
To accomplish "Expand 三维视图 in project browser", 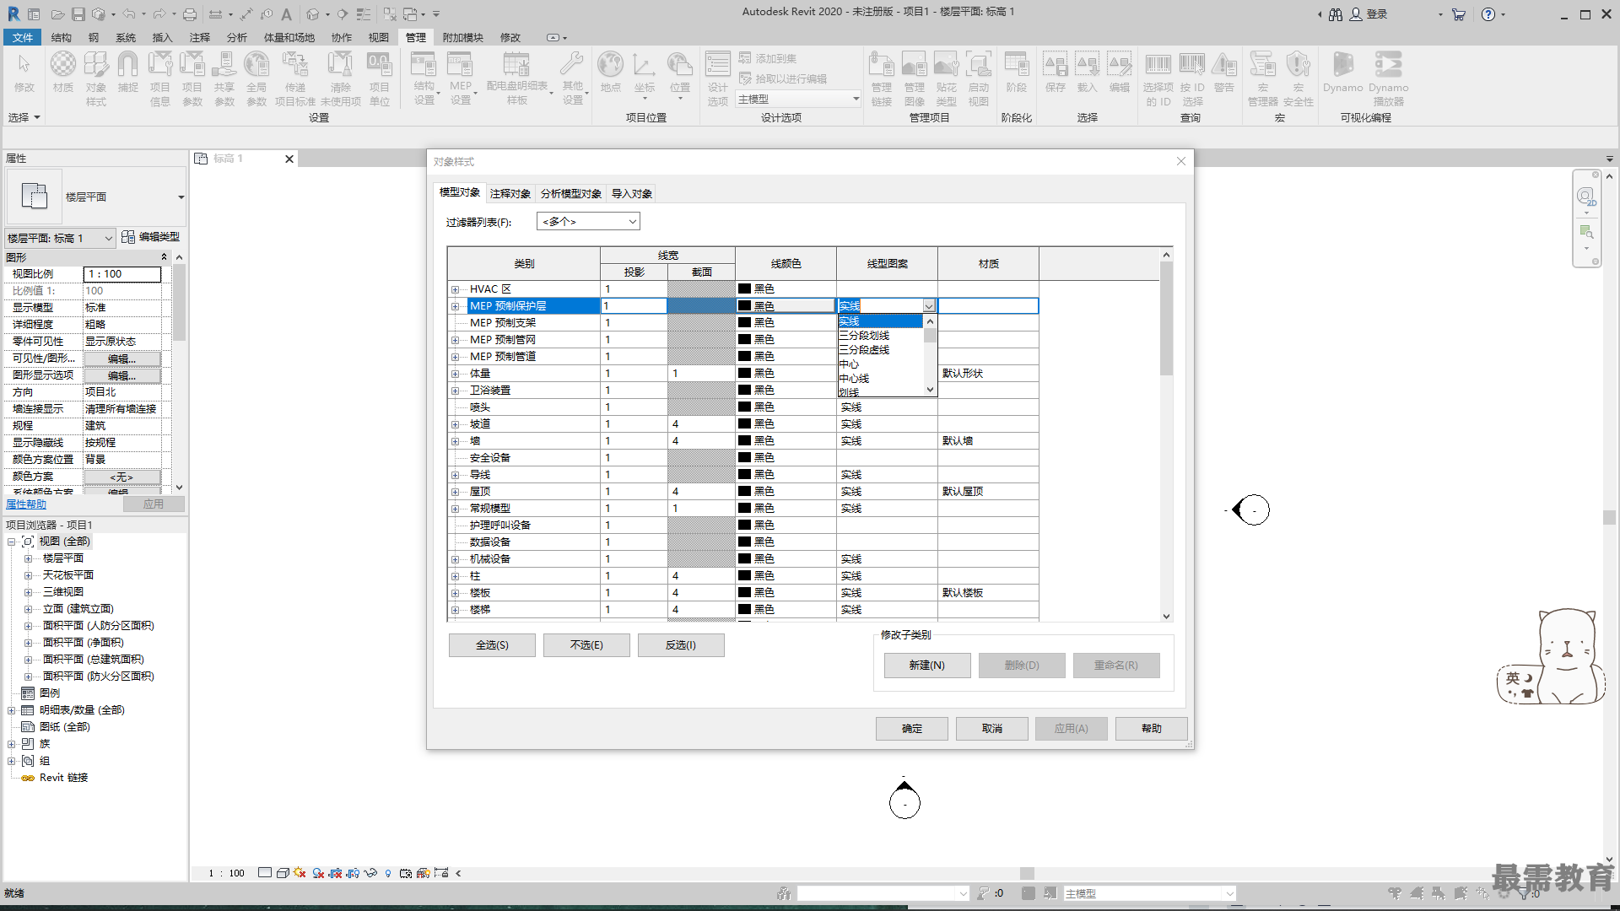I will tap(28, 592).
